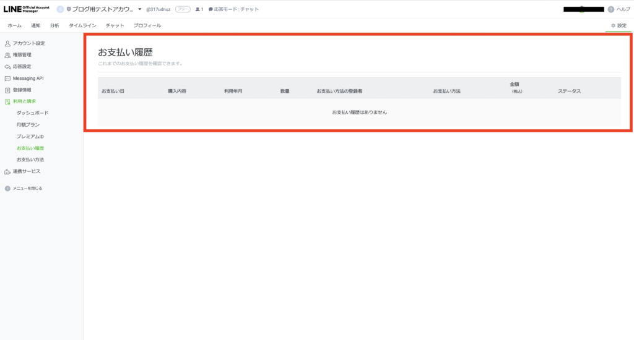This screenshot has width=634, height=340.
Task: Open the account name dropdown arrow
Action: pos(140,9)
